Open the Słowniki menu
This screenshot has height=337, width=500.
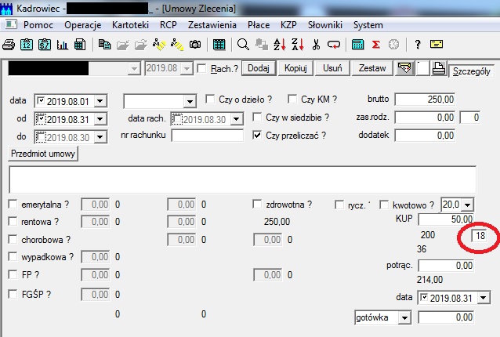click(x=325, y=25)
